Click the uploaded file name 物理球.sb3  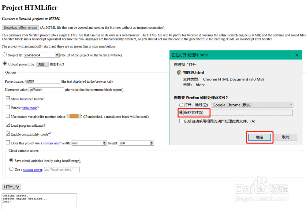(x=57, y=64)
